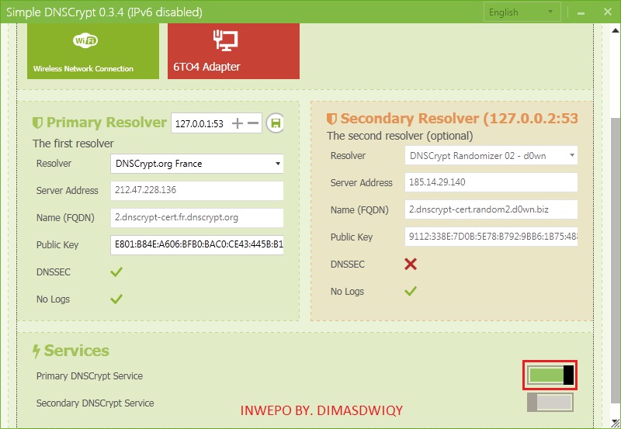Click the 2.dnscrypt-cert.fr.dnscrypt.org name field
The image size is (621, 429).
(x=197, y=218)
